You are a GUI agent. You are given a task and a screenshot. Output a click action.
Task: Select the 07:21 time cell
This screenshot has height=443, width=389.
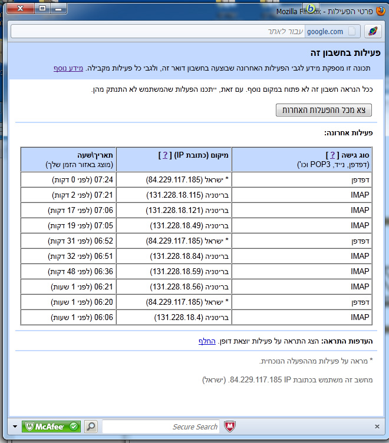(68, 195)
